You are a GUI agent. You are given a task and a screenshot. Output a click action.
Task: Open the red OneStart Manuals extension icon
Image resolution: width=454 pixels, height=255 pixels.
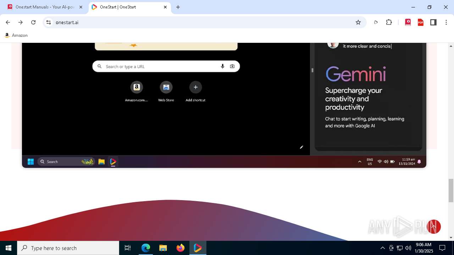pos(408,22)
